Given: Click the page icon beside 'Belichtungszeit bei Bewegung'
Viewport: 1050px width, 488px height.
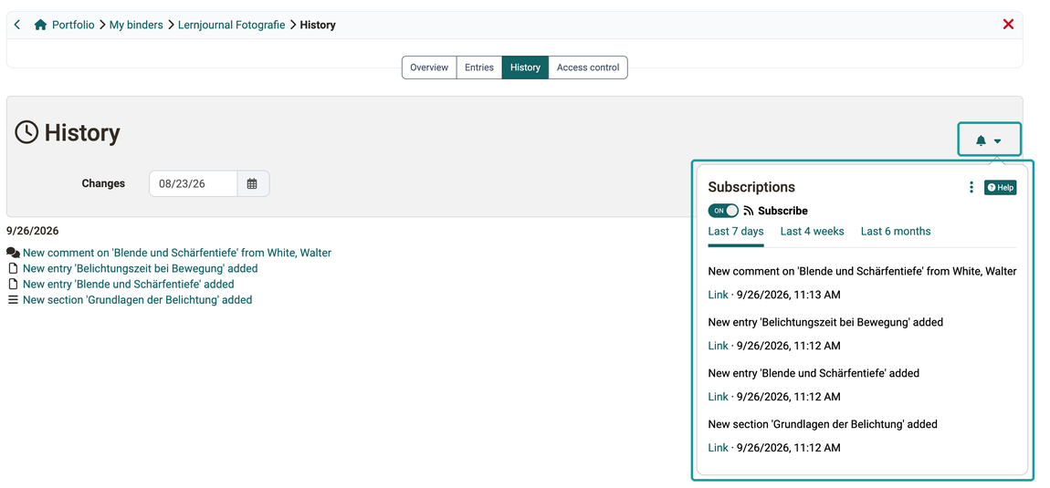Looking at the screenshot, I should (x=12, y=268).
